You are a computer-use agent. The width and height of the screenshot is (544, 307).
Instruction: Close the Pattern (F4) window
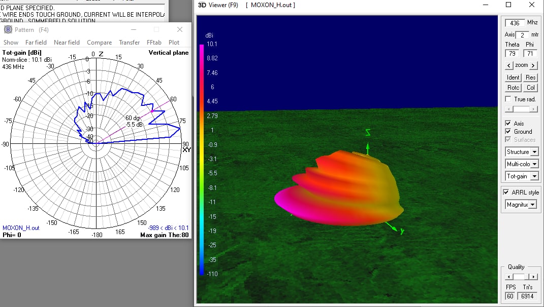coord(180,30)
